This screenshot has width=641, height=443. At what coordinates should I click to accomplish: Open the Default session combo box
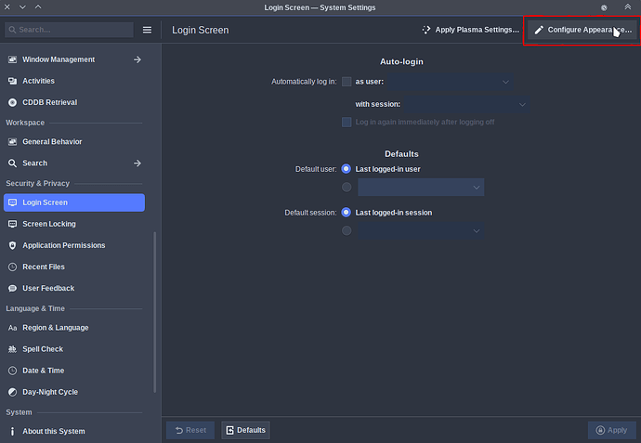[421, 231]
